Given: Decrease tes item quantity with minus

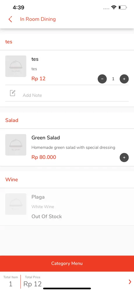Looking at the screenshot, I should point(102,79).
